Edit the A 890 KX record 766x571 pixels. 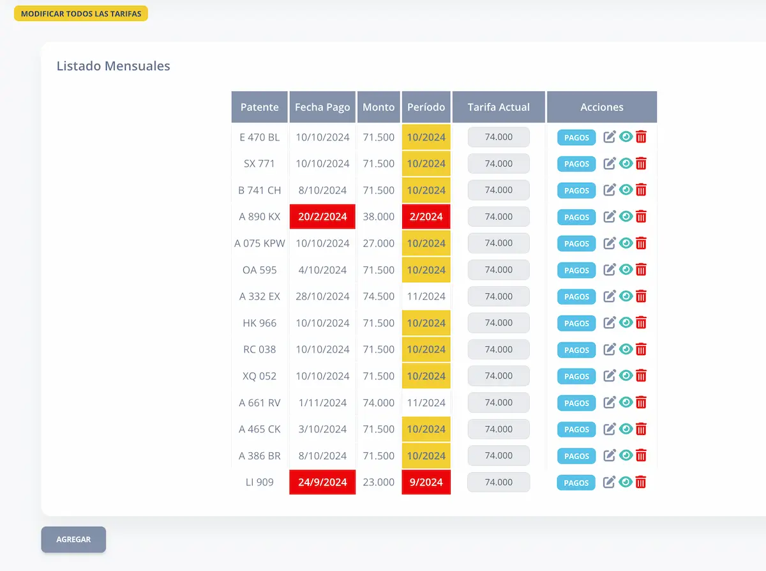pyautogui.click(x=610, y=217)
